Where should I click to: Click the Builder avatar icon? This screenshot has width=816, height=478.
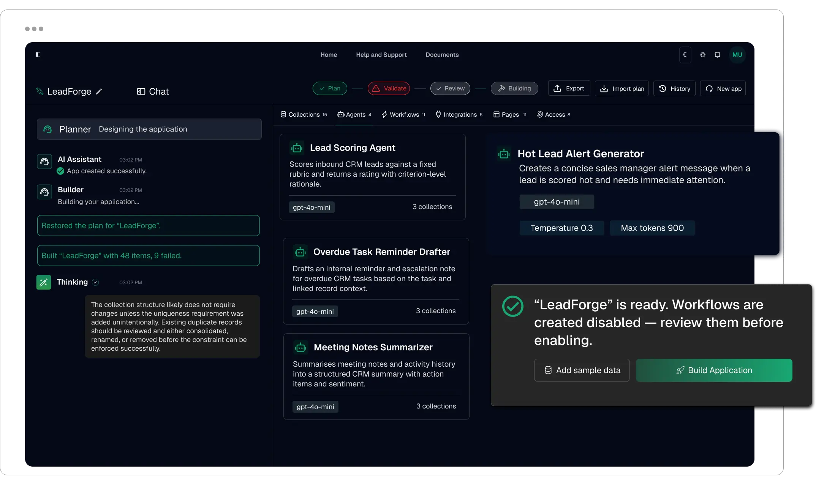[44, 192]
